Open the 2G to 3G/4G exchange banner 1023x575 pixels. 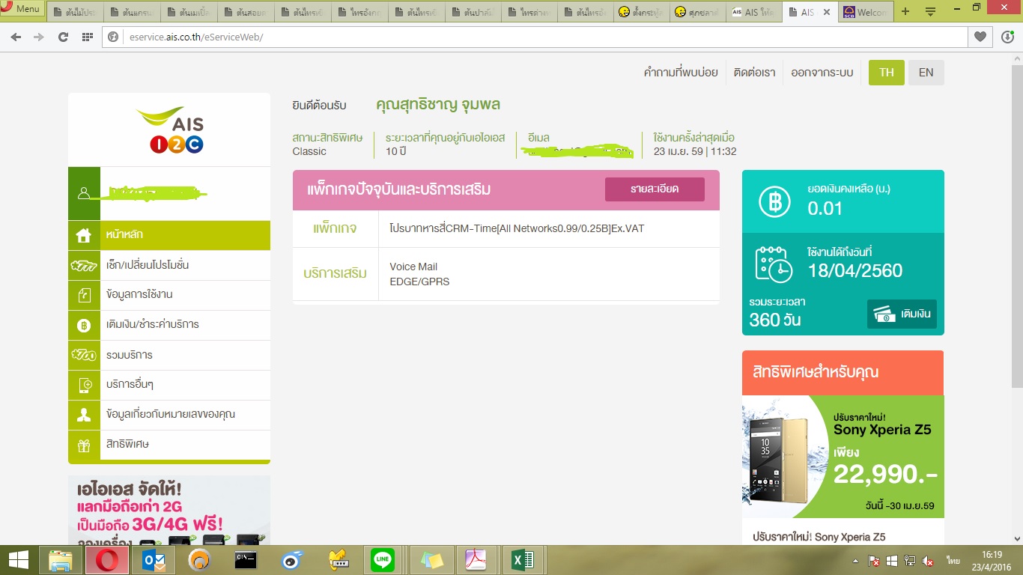[x=169, y=511]
